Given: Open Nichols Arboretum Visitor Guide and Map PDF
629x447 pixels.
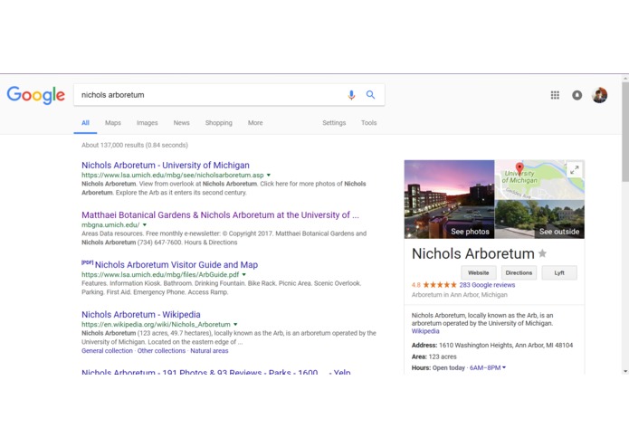Looking at the screenshot, I should pos(176,264).
